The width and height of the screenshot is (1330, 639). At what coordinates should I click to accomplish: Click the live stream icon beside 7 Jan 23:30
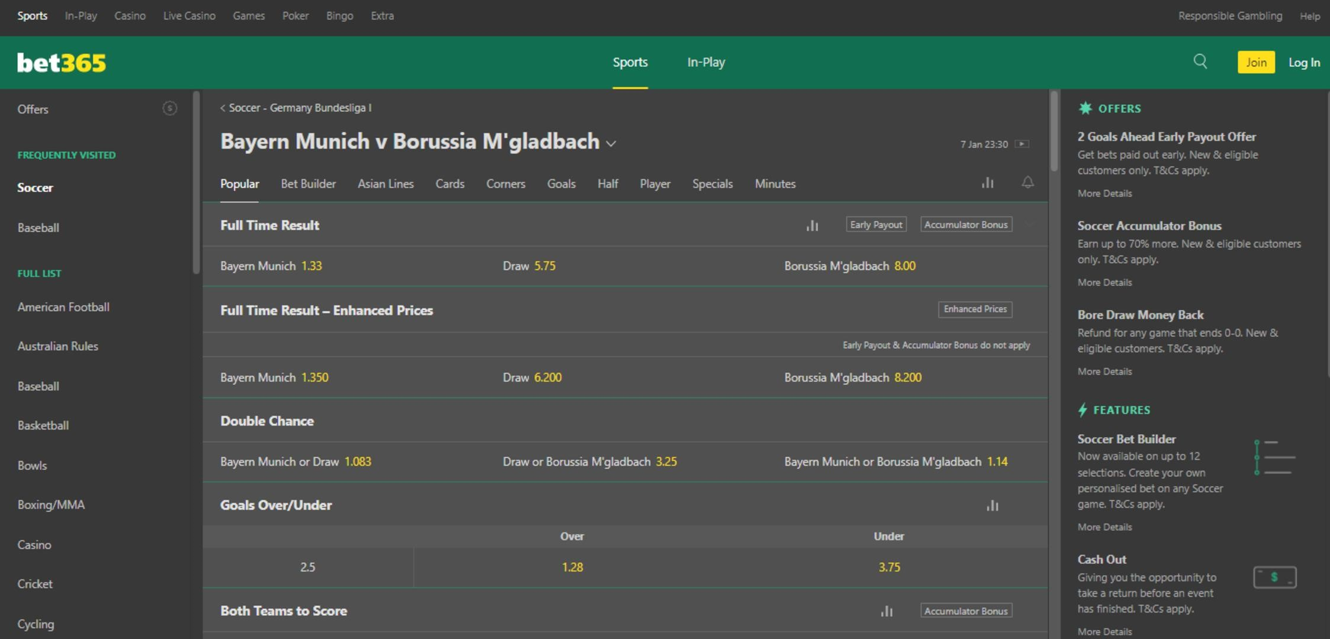pyautogui.click(x=1021, y=144)
